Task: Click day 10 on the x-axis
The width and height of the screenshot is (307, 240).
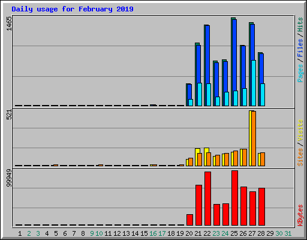Action: [99, 233]
